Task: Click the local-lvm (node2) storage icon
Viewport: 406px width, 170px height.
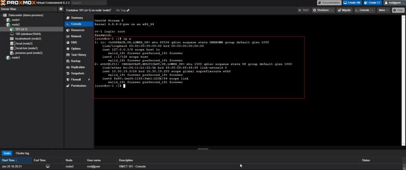Action: pyautogui.click(x=12, y=48)
